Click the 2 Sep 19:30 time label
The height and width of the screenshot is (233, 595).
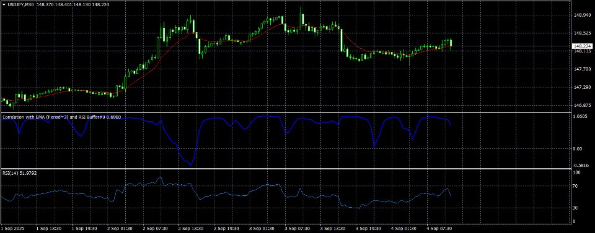click(226, 229)
